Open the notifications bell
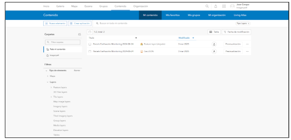The image size is (291, 140). (215, 6)
